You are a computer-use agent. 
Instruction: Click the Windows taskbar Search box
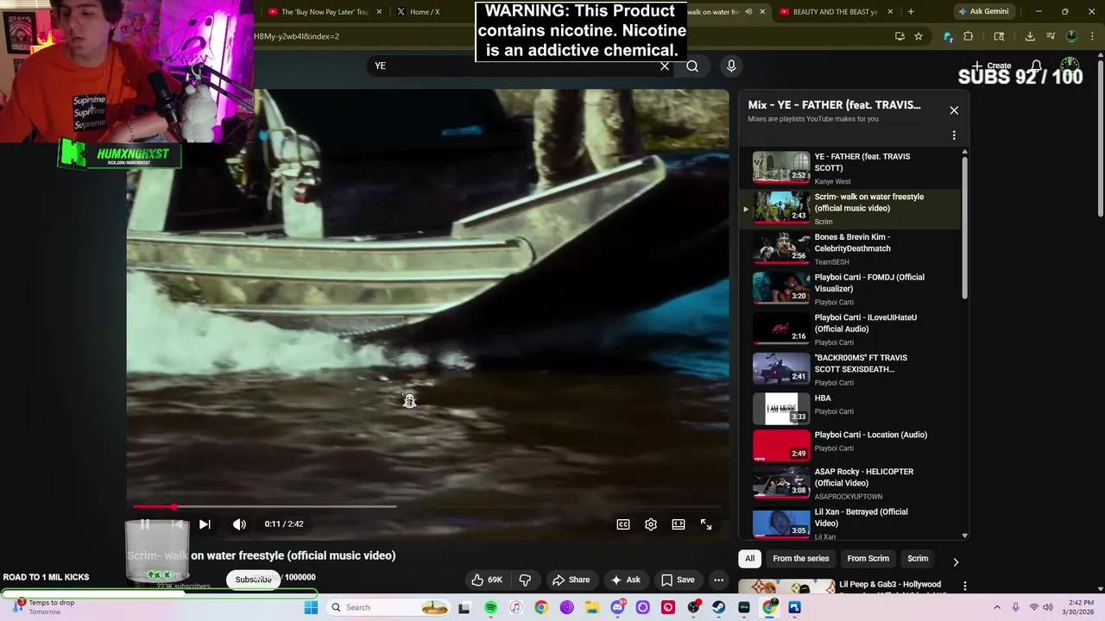(389, 607)
